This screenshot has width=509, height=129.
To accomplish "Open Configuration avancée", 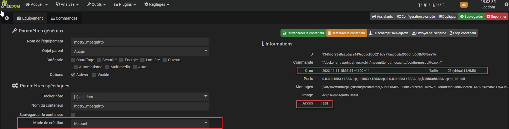I will point(416,17).
